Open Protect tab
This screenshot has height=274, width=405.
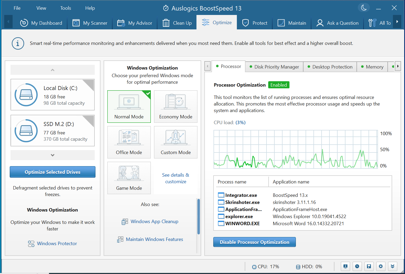point(254,23)
